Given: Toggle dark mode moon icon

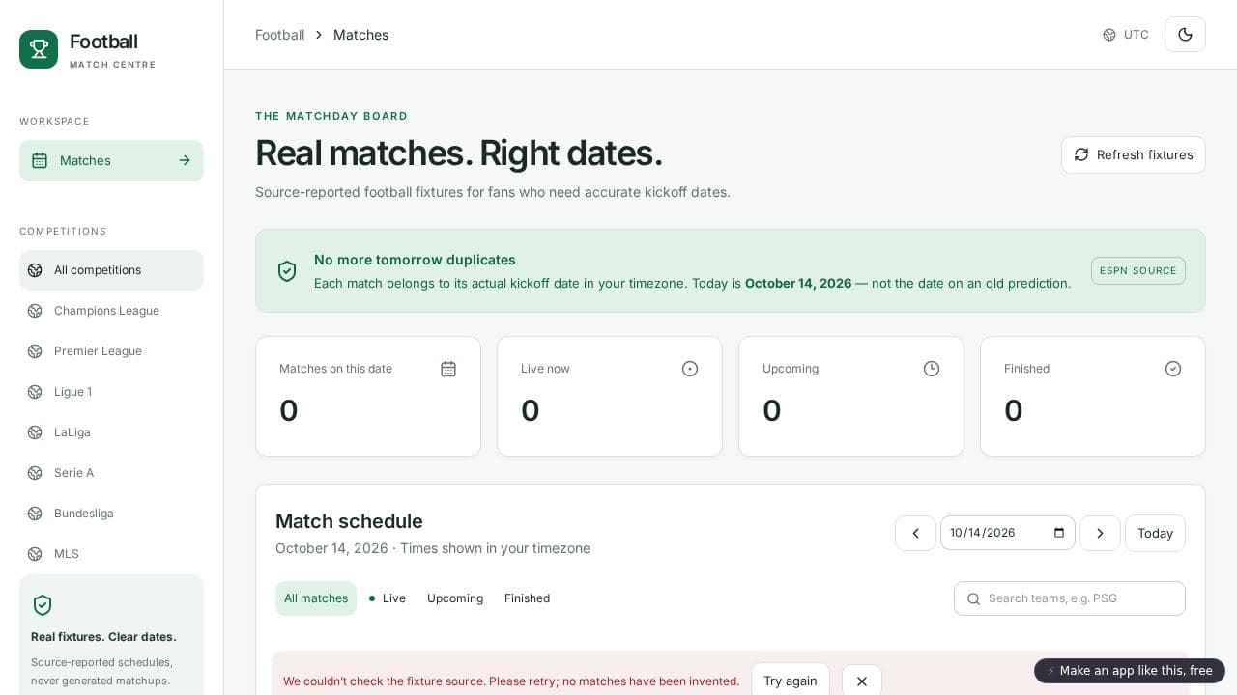Looking at the screenshot, I should click(x=1185, y=35).
